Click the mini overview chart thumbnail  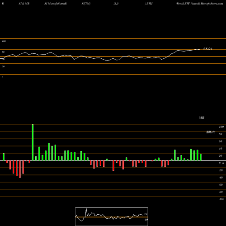pos(112,217)
